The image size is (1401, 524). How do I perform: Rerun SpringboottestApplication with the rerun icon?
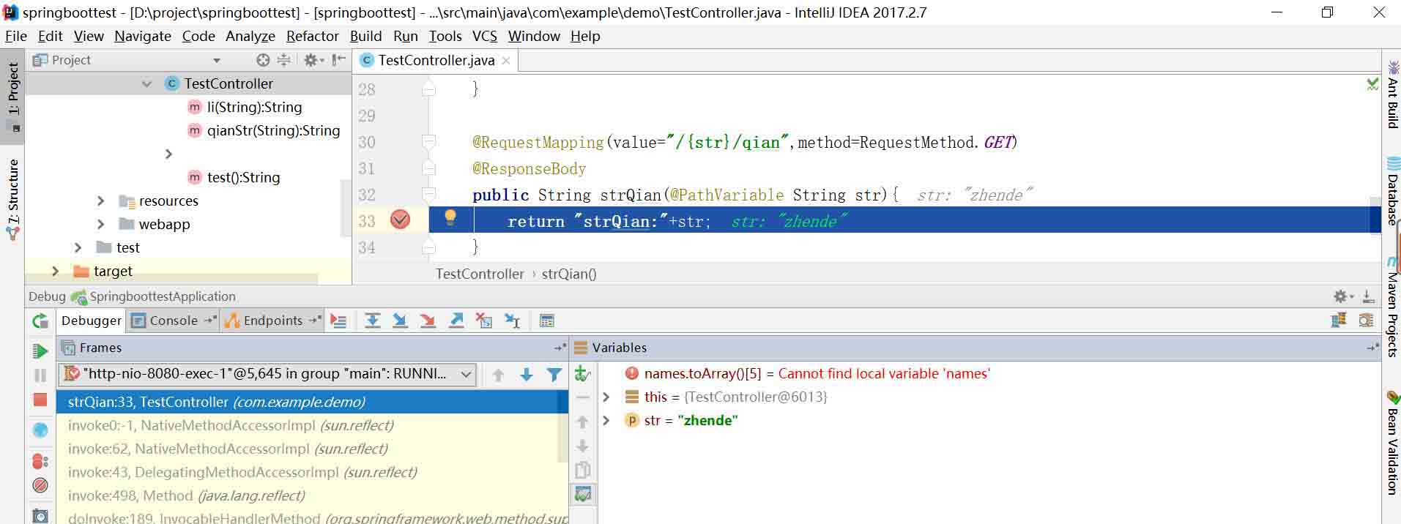[x=40, y=321]
